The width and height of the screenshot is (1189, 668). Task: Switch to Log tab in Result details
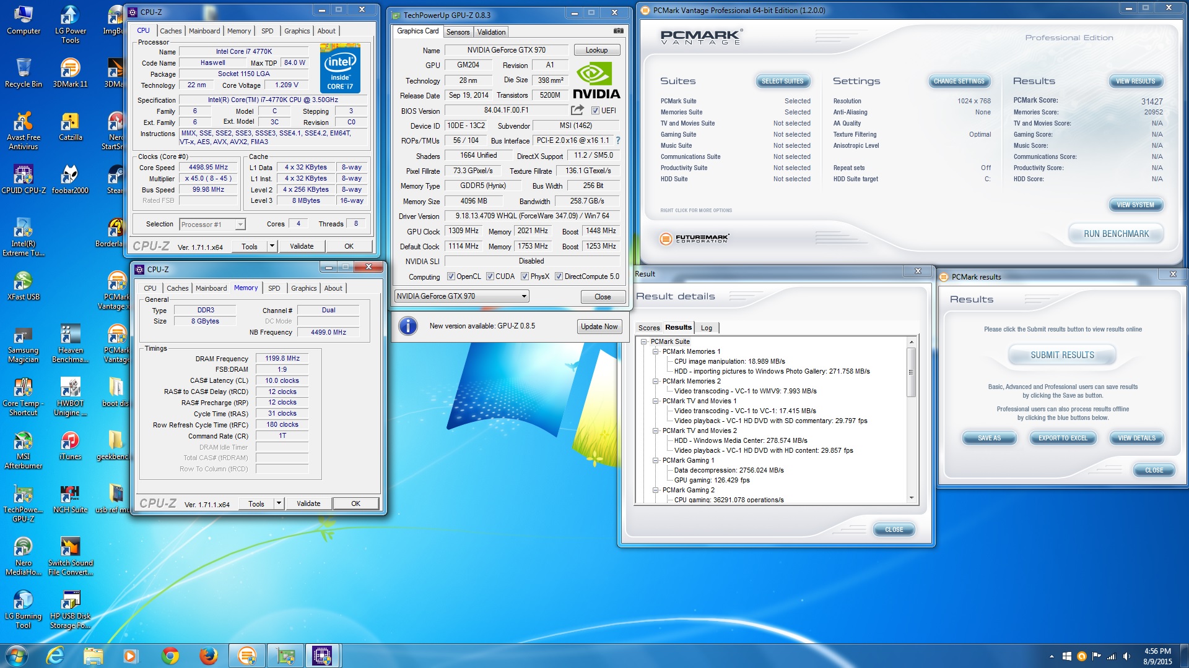coord(706,328)
